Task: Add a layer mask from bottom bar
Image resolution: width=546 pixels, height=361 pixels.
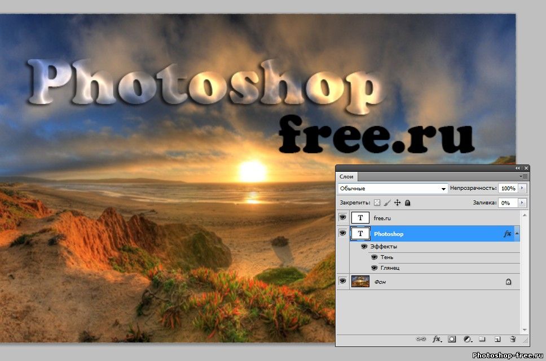Action: [x=452, y=339]
